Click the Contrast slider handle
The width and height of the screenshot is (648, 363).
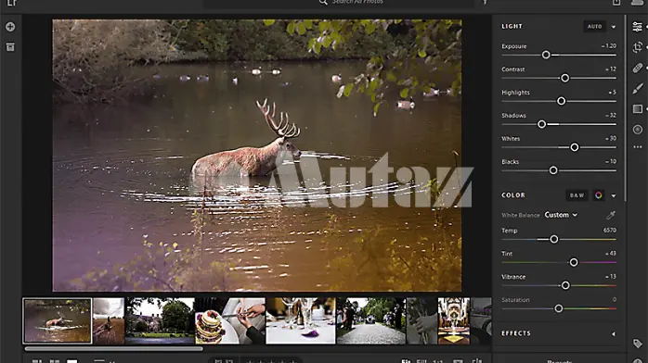tap(565, 78)
